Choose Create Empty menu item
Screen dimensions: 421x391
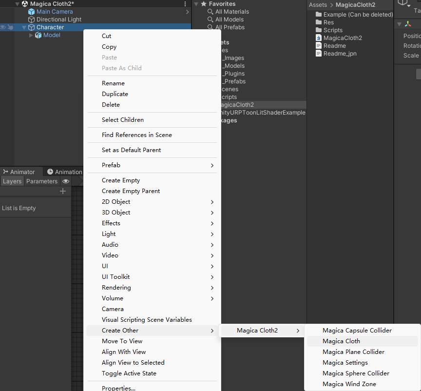click(152, 180)
